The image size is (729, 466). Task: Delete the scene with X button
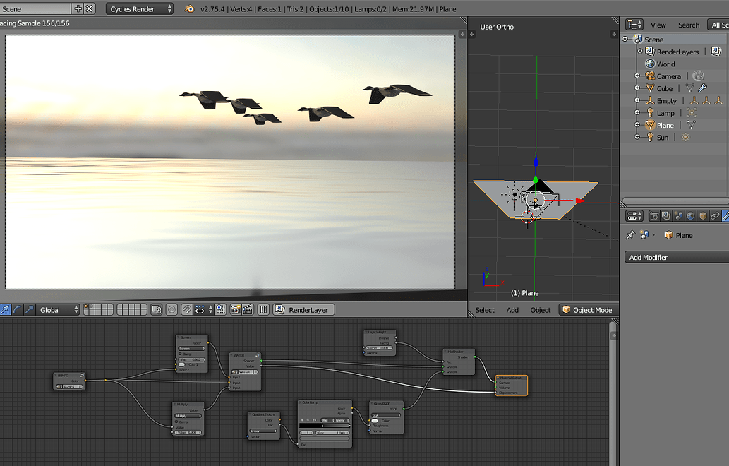coord(89,8)
